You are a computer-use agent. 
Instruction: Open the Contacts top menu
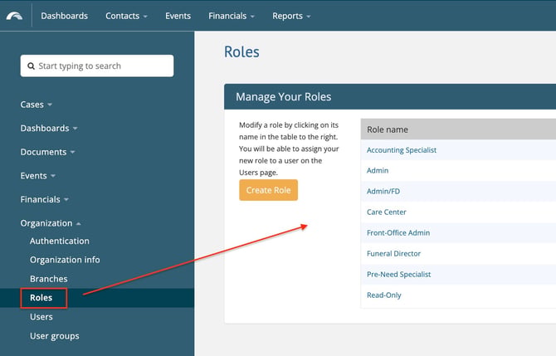click(x=126, y=16)
